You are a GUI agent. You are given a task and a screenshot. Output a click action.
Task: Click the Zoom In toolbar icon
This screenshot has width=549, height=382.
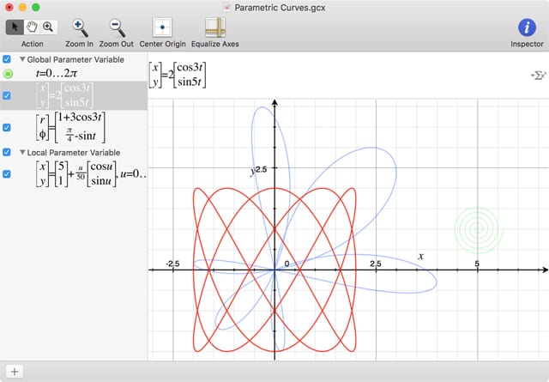pos(79,27)
